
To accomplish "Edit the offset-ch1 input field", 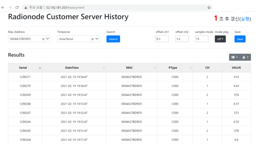I will [162, 39].
